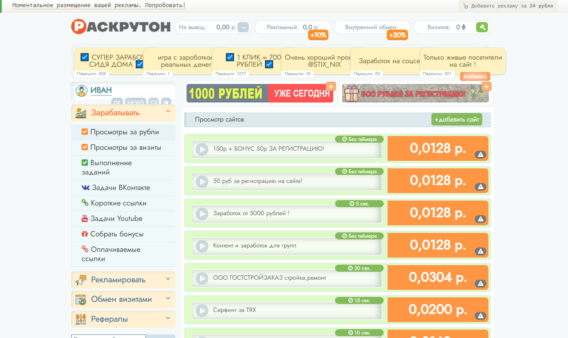
Task: Open Просмотры за визиты menu item
Action: (123, 148)
